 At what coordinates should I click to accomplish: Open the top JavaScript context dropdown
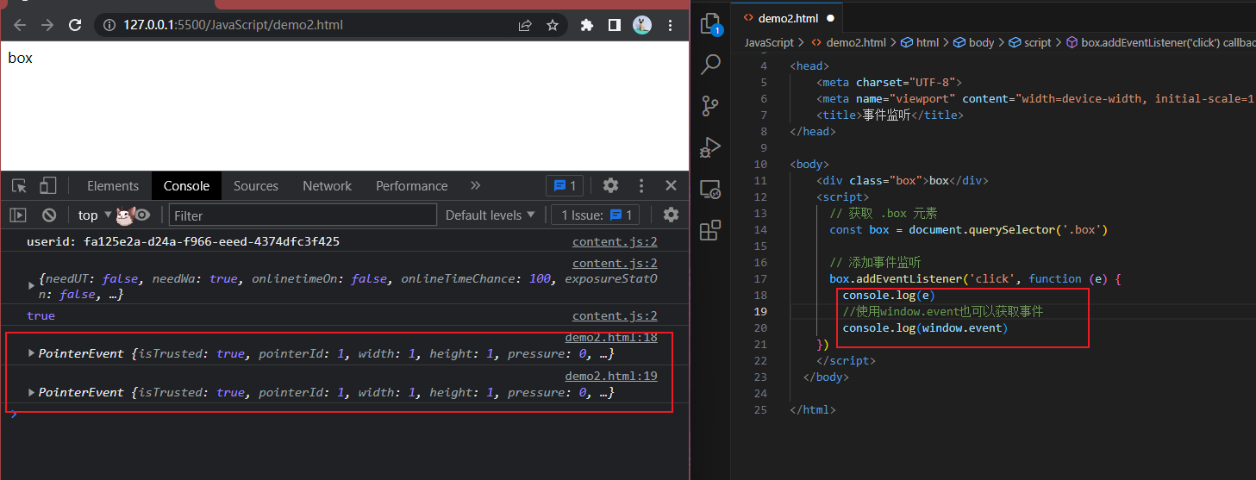pos(95,215)
